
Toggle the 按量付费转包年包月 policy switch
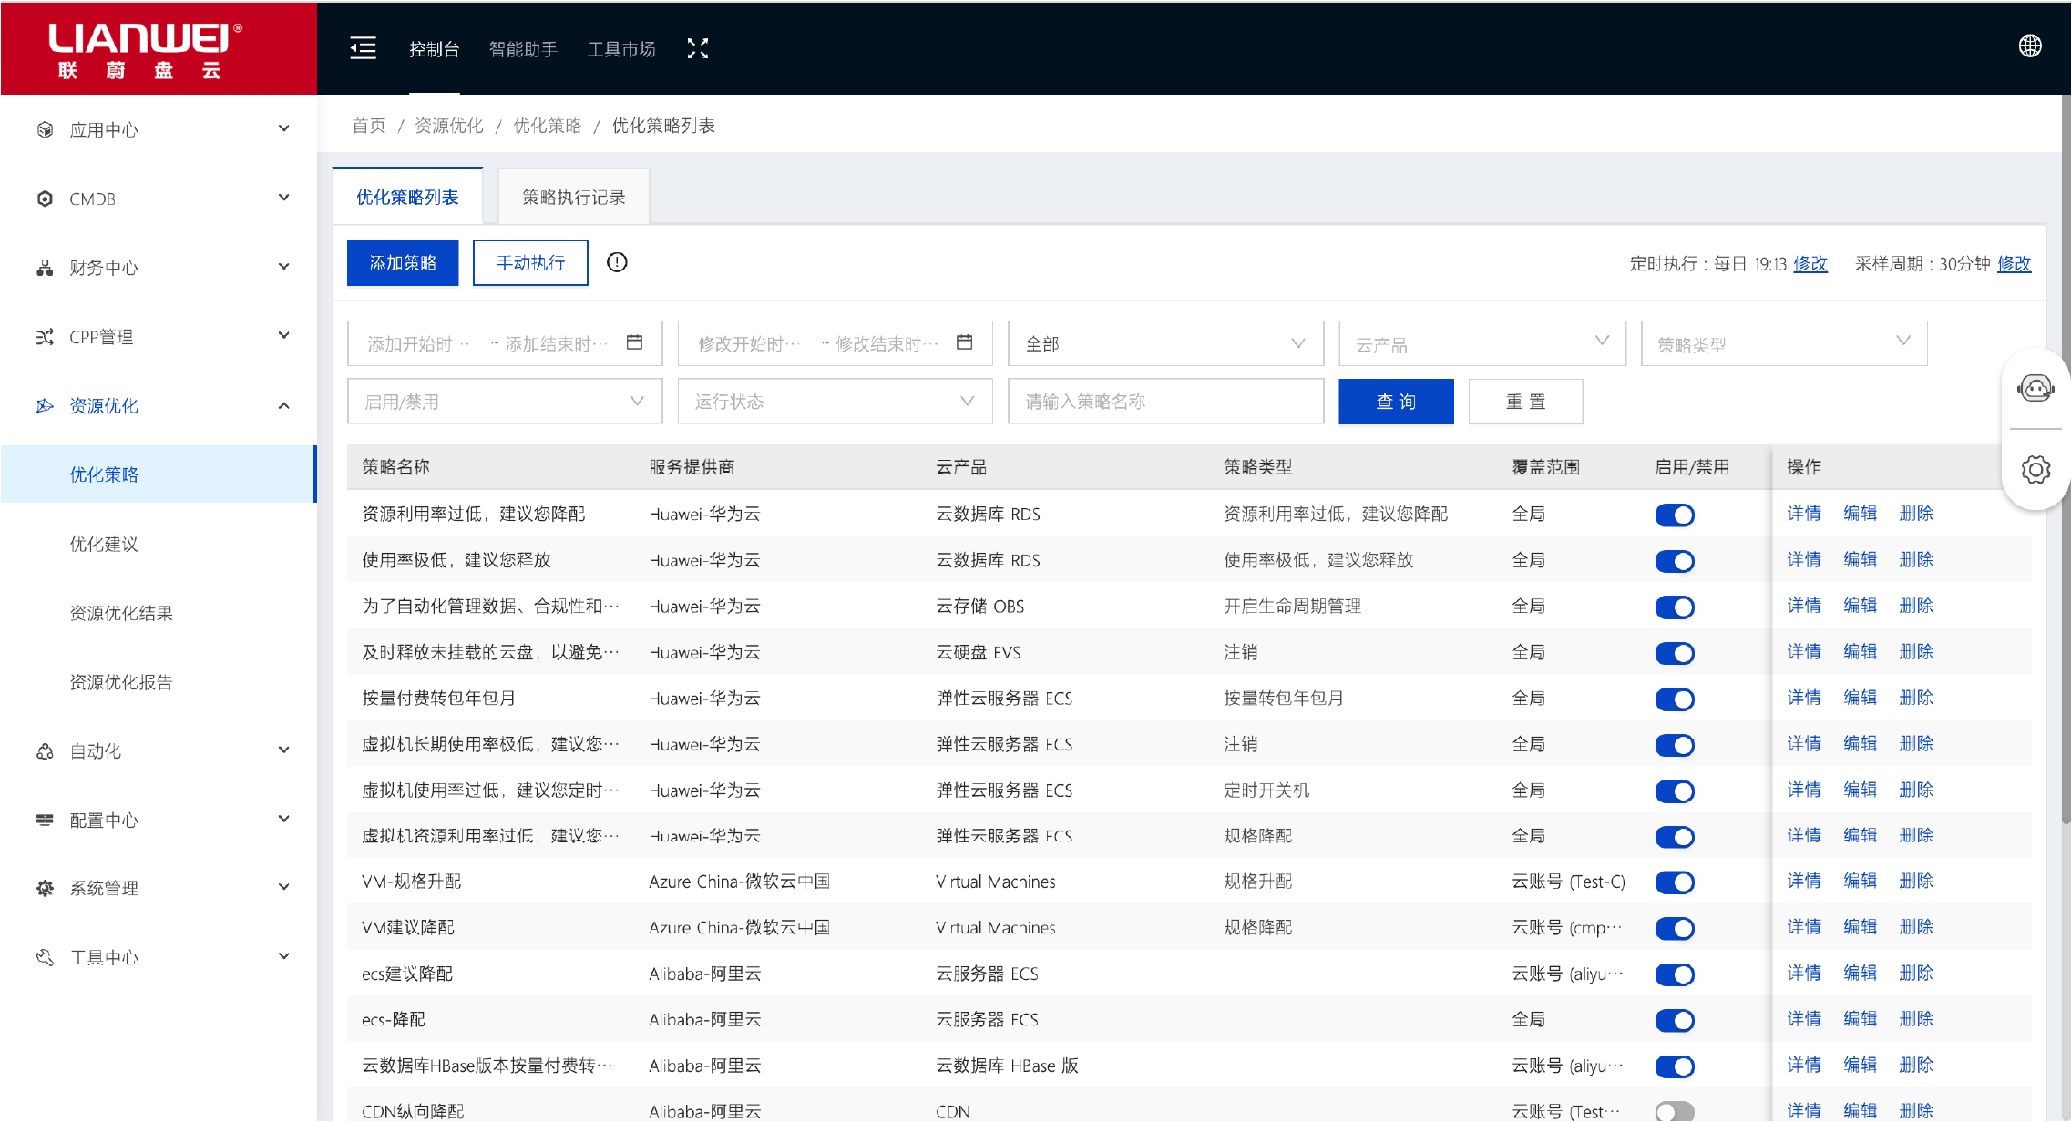click(1675, 699)
